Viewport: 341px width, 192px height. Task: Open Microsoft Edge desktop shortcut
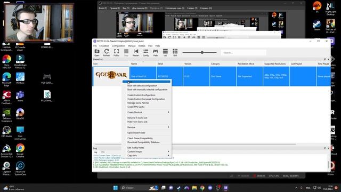(x=6, y=79)
